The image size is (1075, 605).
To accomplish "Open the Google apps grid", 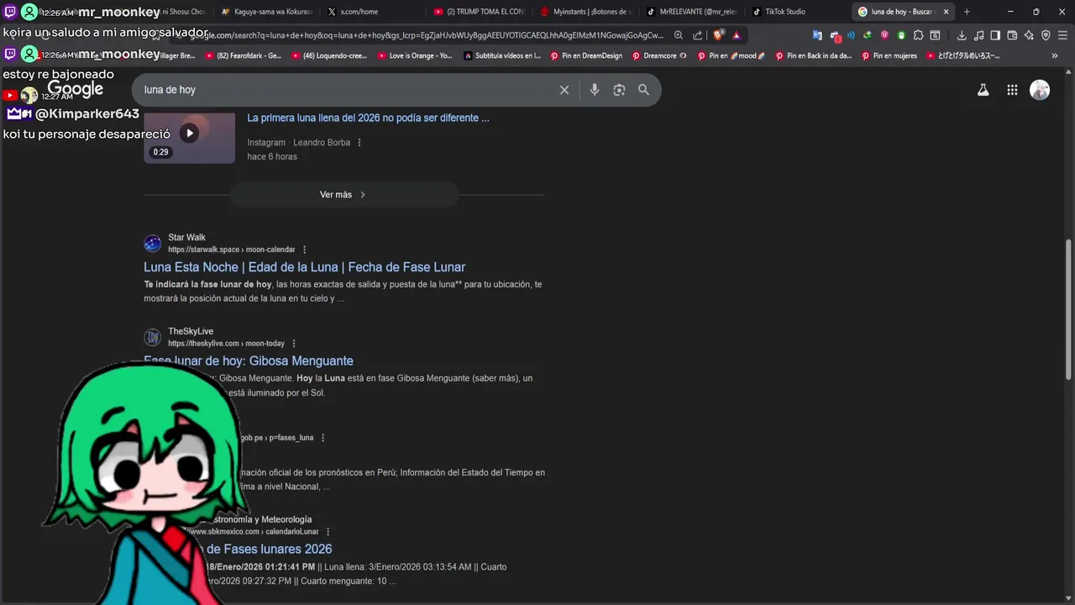I will tap(1012, 90).
